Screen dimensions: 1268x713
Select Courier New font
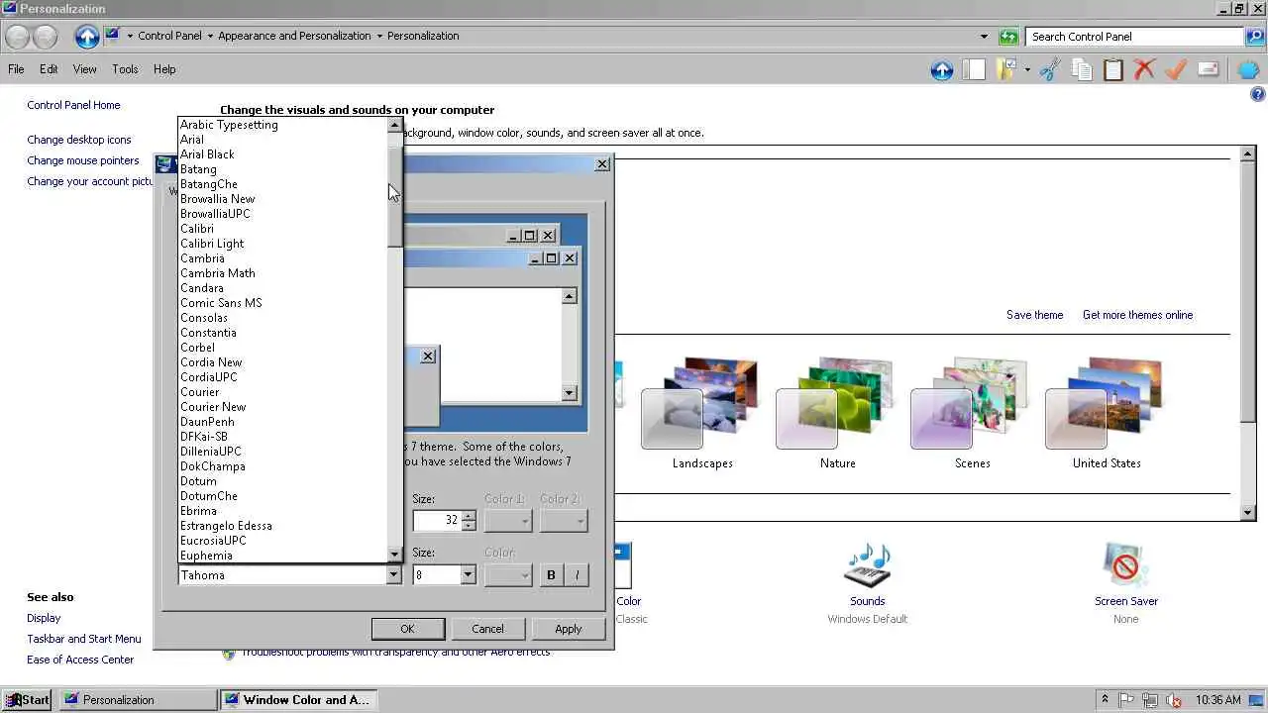pos(282,407)
